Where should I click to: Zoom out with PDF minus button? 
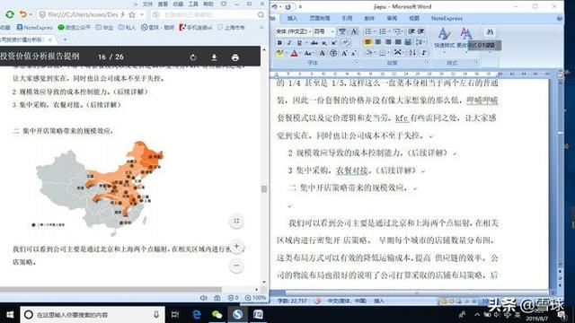[236, 266]
